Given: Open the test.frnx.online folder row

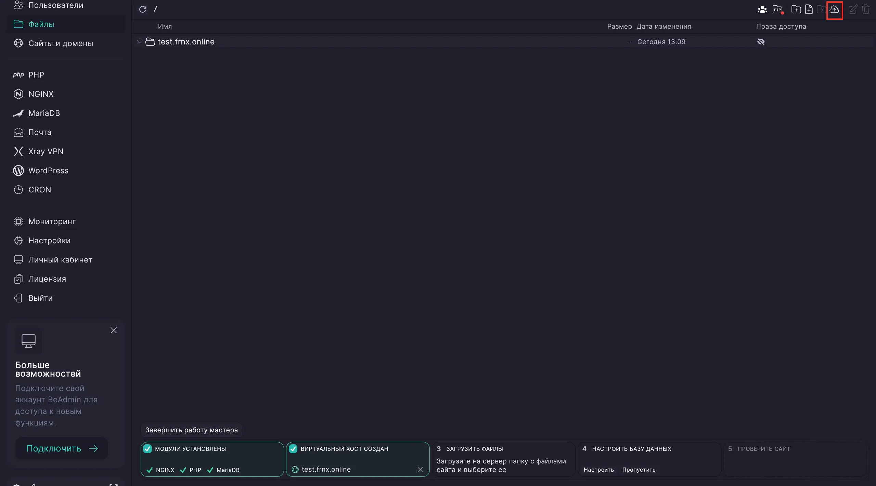Looking at the screenshot, I should [186, 42].
